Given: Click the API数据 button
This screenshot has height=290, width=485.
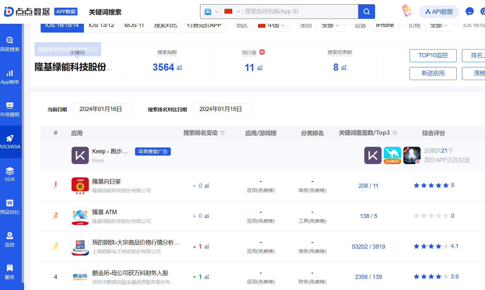Looking at the screenshot, I should tap(439, 12).
